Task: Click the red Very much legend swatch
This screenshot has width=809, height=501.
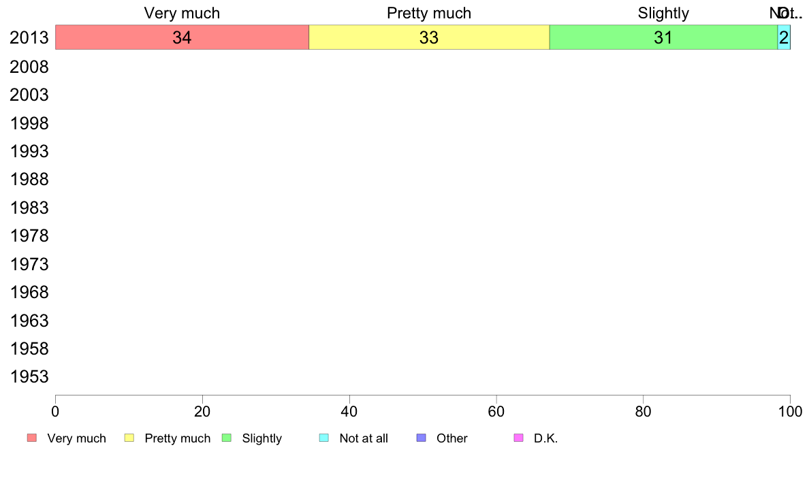Action: (32, 438)
